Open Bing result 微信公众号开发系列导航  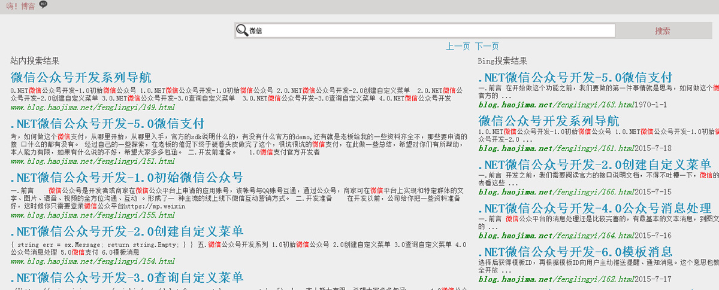(549, 121)
